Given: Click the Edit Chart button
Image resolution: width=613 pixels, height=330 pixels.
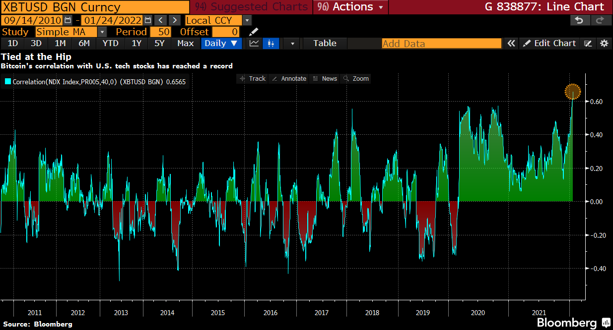Looking at the screenshot, I should point(549,43).
